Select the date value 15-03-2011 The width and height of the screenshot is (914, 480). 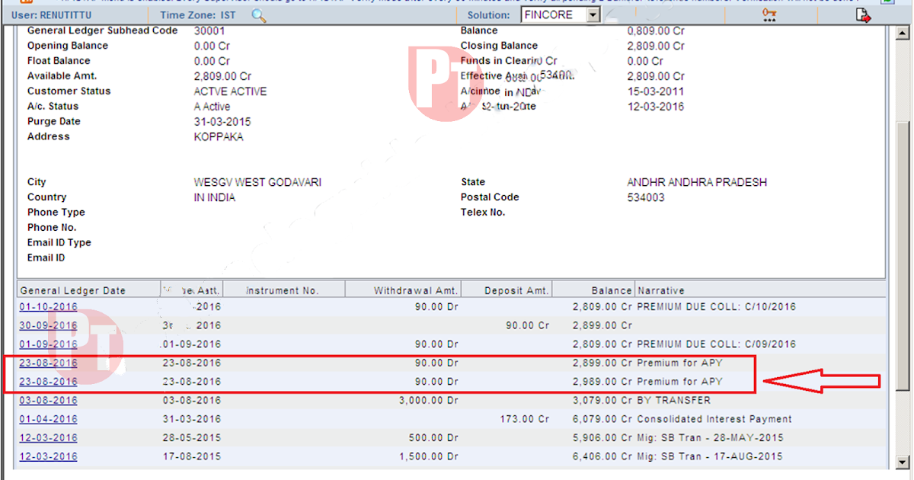click(x=656, y=91)
